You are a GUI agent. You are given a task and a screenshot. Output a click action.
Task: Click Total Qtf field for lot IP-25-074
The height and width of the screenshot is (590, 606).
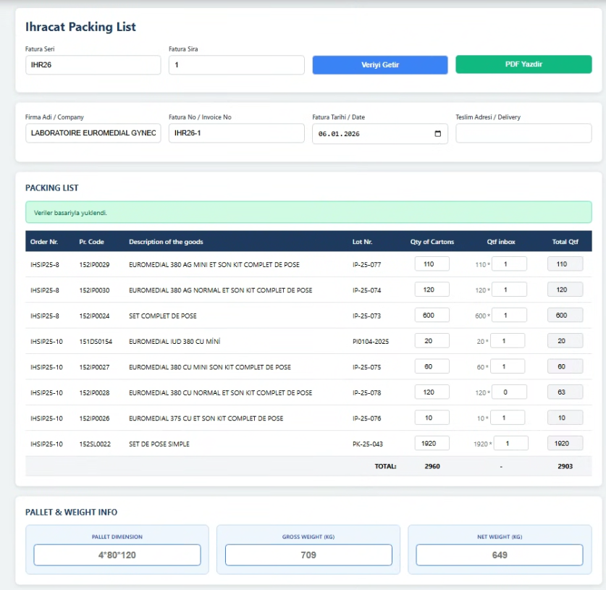click(x=565, y=290)
